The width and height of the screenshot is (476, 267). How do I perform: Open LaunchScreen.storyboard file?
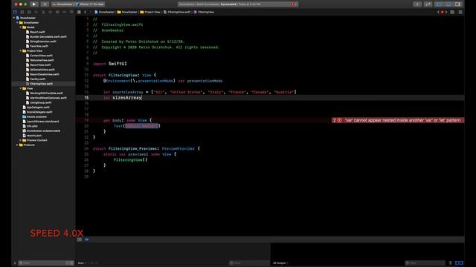[x=41, y=122]
